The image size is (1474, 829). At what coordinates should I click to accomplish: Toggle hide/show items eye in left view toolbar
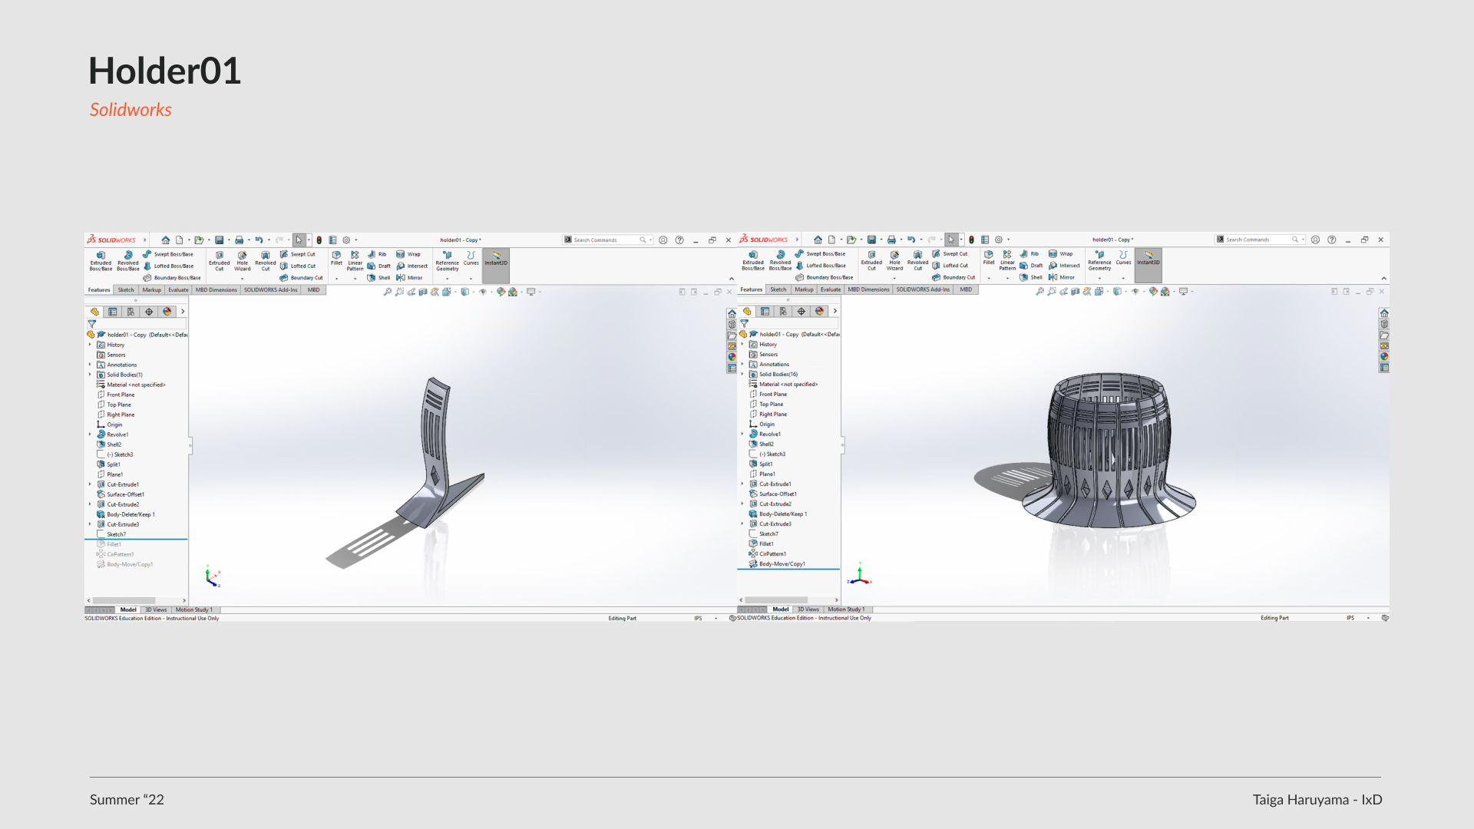(483, 292)
